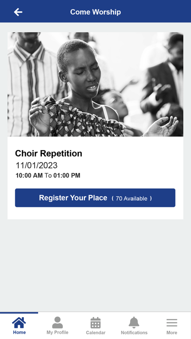Open the More hamburger menu icon
This screenshot has width=191, height=339.
coord(172,323)
